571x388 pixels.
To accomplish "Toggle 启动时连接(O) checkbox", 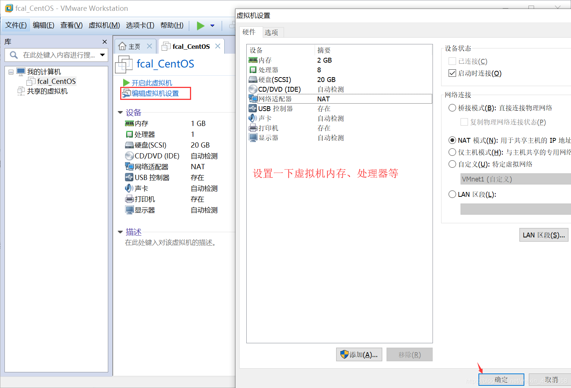I will click(x=452, y=73).
